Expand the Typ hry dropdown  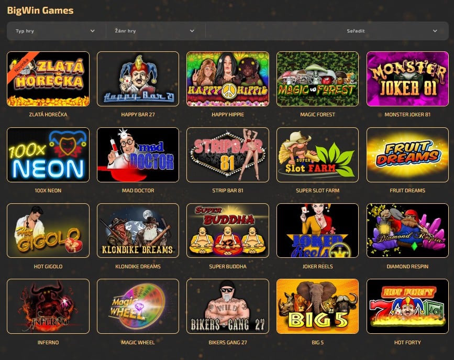(x=56, y=31)
